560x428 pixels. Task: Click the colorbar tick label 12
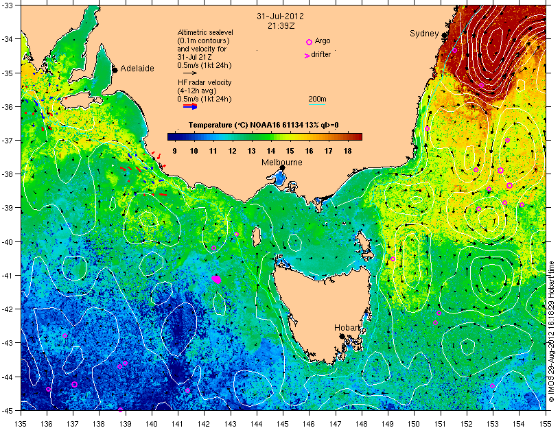(233, 151)
